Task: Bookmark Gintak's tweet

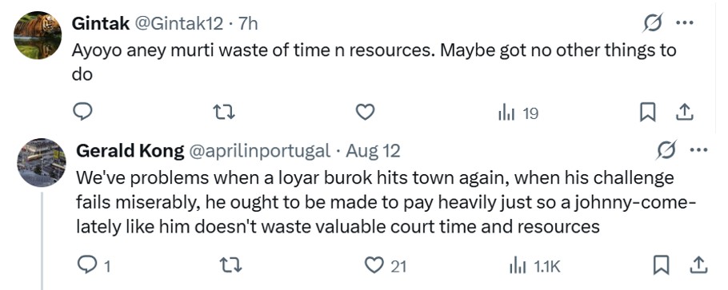Action: click(646, 113)
